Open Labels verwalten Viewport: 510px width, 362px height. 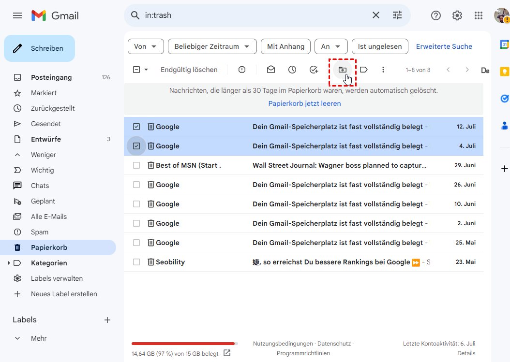tap(57, 278)
